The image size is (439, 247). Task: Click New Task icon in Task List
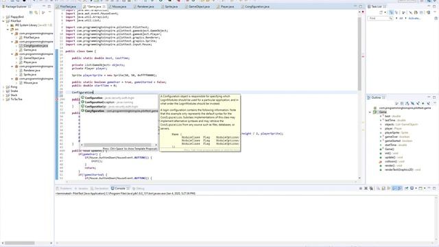(381, 12)
